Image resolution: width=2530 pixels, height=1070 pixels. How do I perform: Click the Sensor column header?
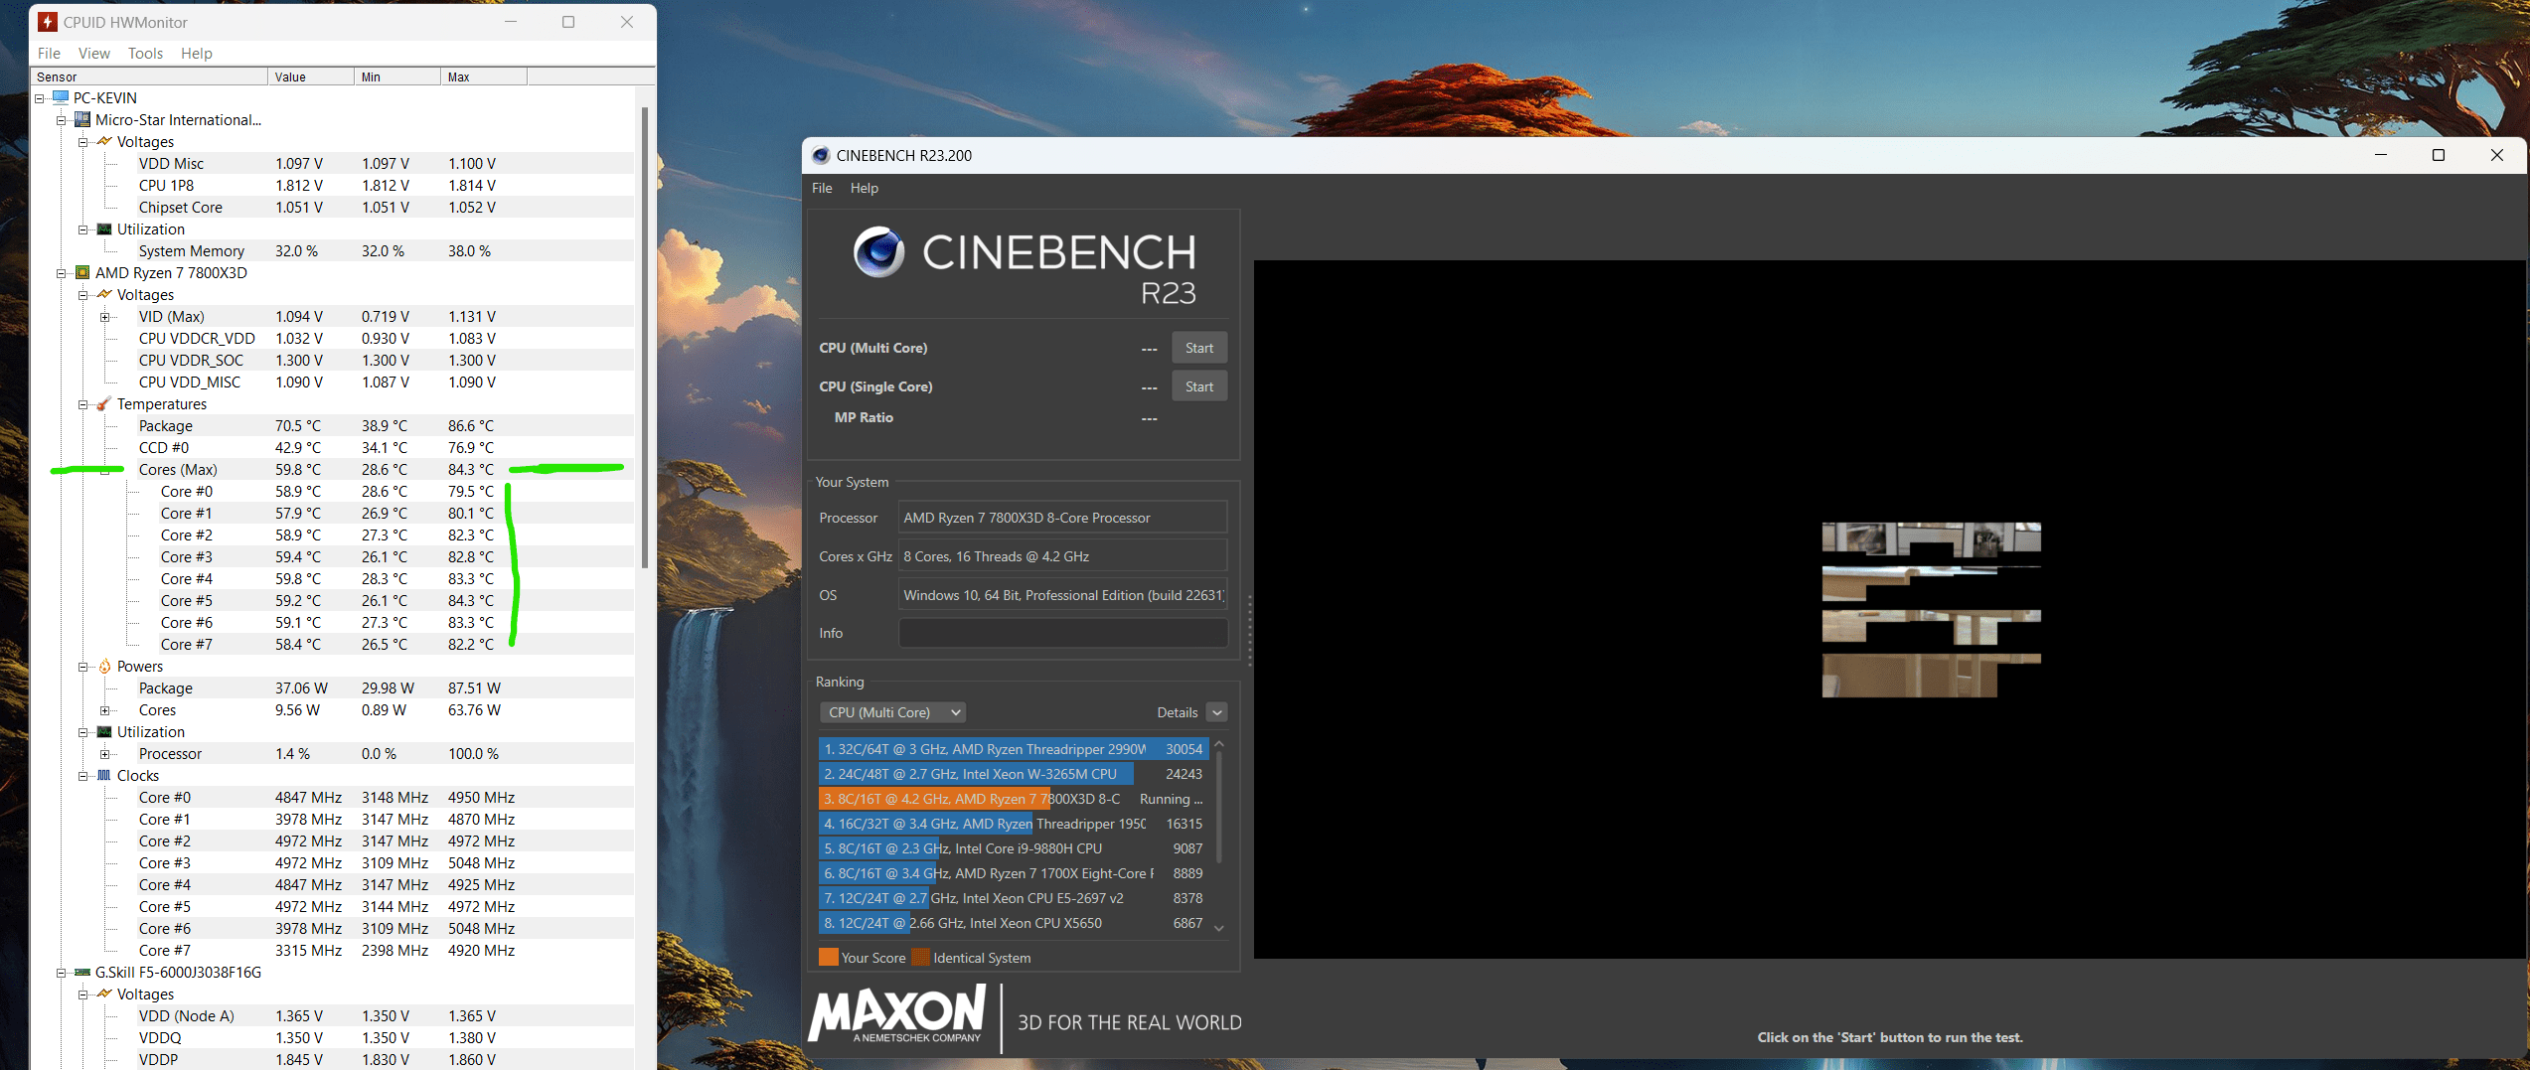click(x=149, y=76)
